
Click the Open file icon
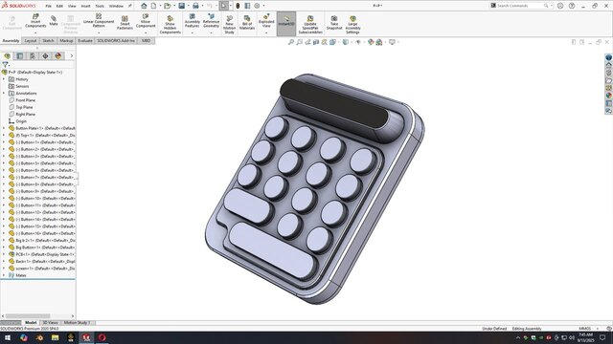tap(168, 6)
